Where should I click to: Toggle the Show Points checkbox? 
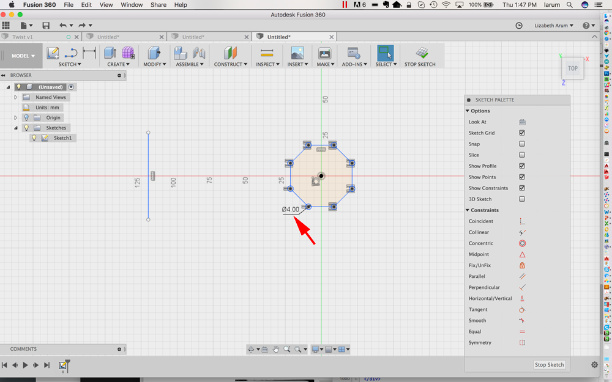point(522,177)
